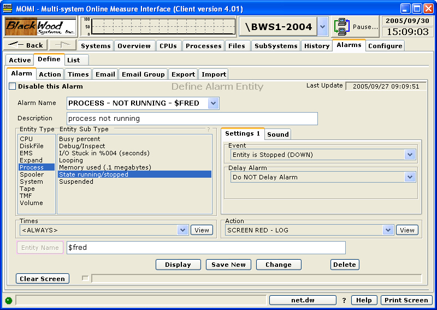Open the Delay Alarm dropdown

coord(411,177)
